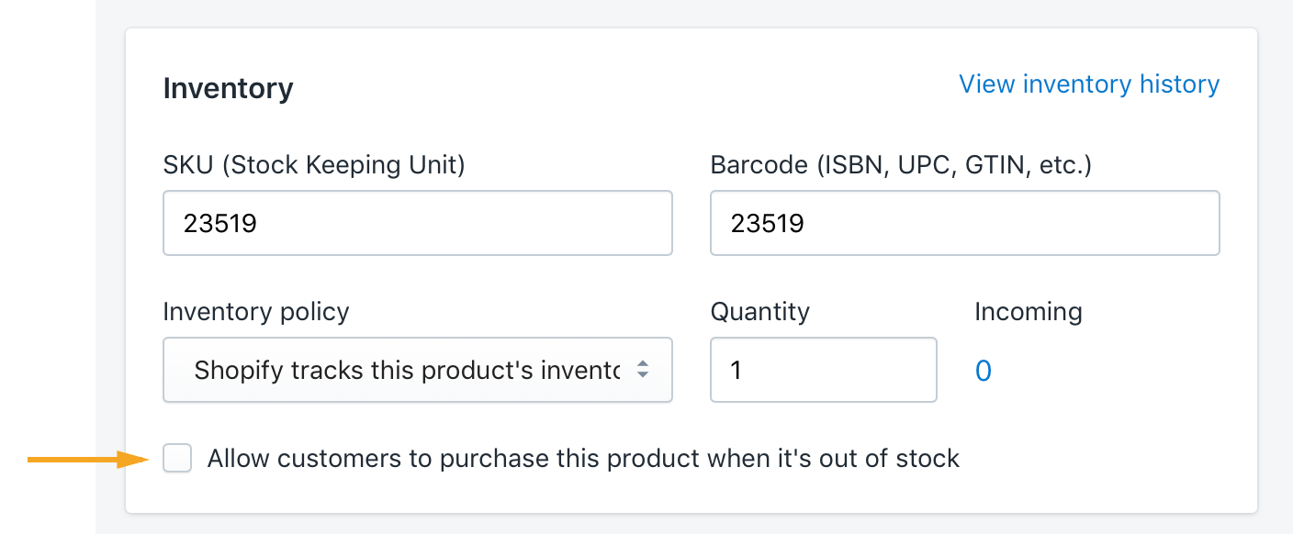Click the quantity value 1
The image size is (1293, 534).
pyautogui.click(x=735, y=371)
